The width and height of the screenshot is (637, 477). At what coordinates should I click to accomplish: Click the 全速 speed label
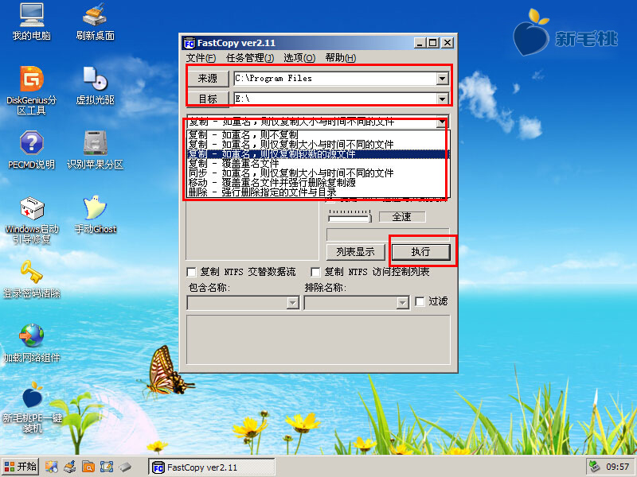(x=402, y=217)
